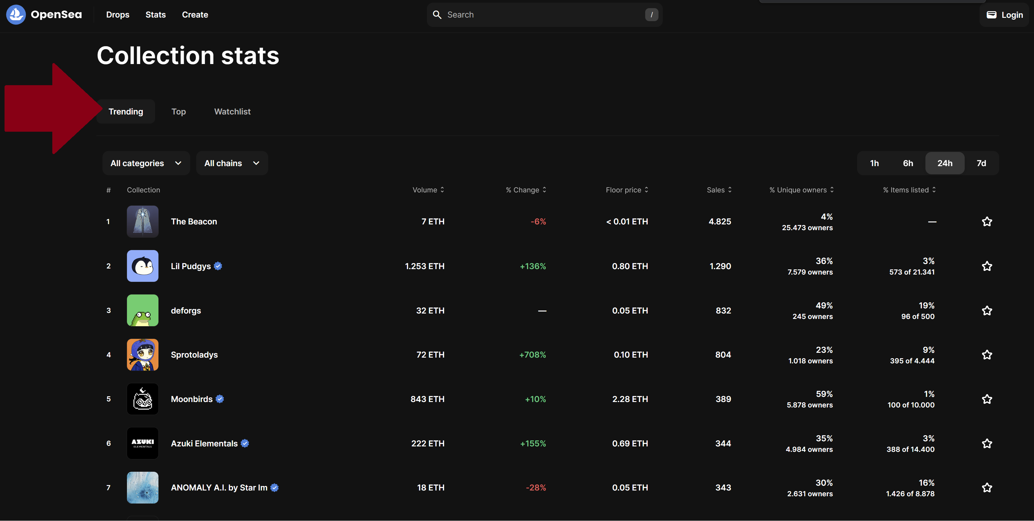The width and height of the screenshot is (1034, 521).
Task: Toggle watchlist star for Lil Pudgys
Action: point(987,266)
